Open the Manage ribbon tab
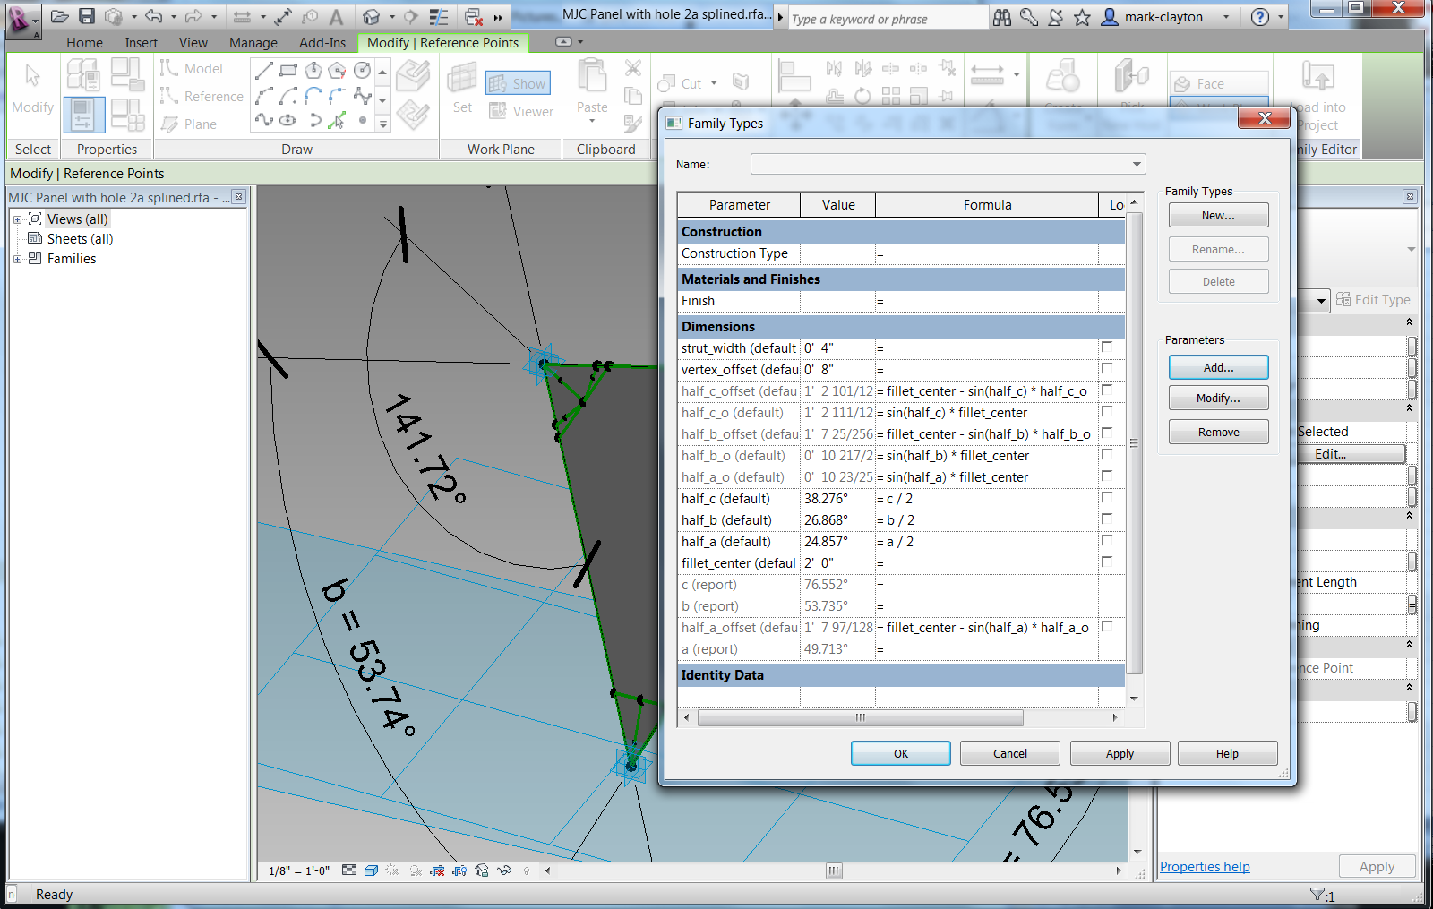Viewport: 1433px width, 909px height. [x=253, y=43]
